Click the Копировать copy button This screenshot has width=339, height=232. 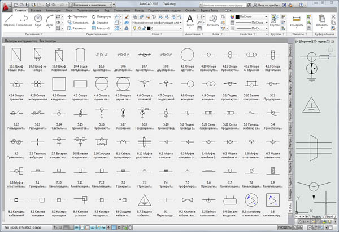(78, 23)
